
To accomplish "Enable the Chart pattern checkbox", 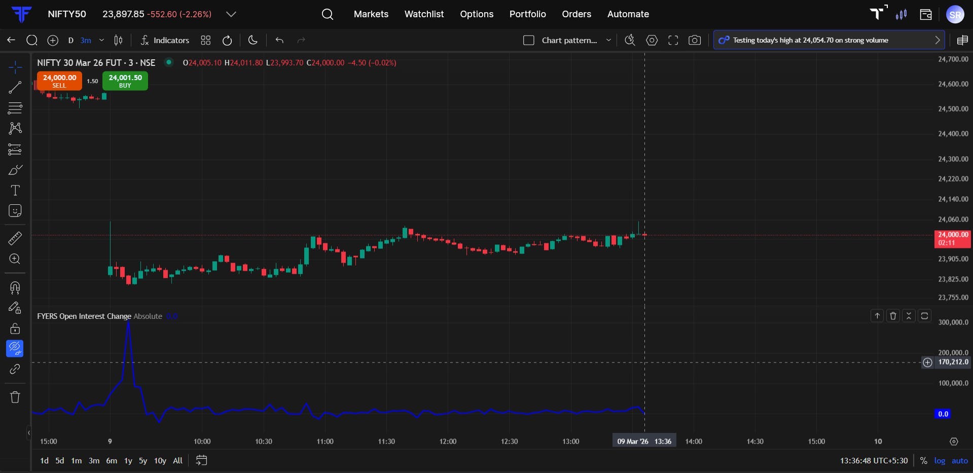I will coord(528,40).
